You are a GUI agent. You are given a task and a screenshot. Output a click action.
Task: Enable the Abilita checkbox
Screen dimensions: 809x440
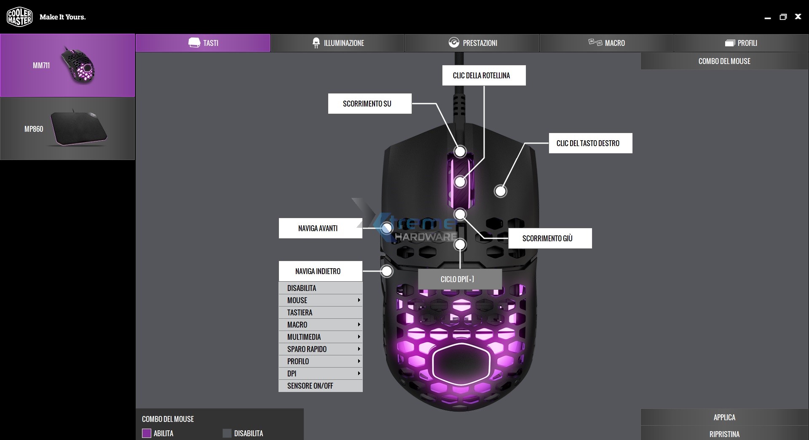pyautogui.click(x=147, y=433)
